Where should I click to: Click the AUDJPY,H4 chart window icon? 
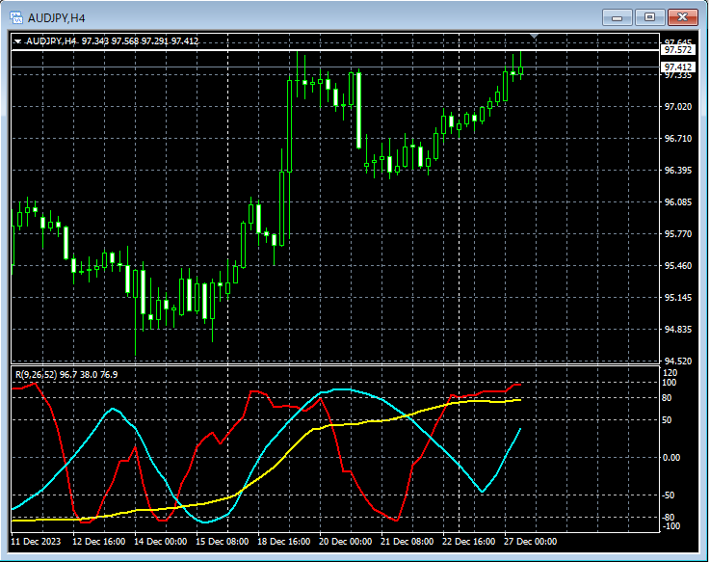coord(16,17)
